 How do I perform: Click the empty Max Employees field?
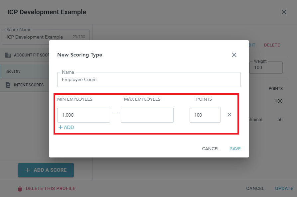pyautogui.click(x=147, y=115)
